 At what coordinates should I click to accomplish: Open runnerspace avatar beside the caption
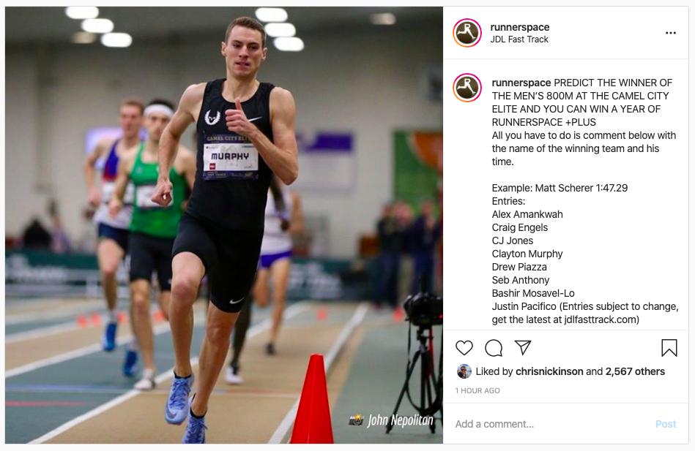[x=467, y=87]
